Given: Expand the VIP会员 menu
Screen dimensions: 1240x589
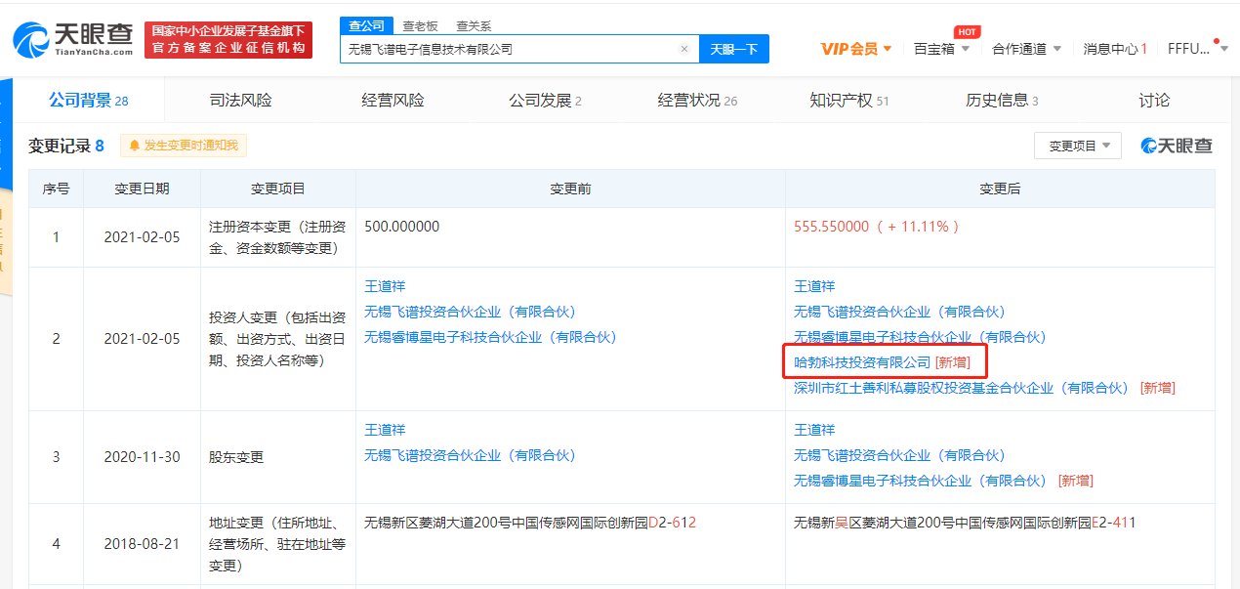Looking at the screenshot, I should 856,49.
